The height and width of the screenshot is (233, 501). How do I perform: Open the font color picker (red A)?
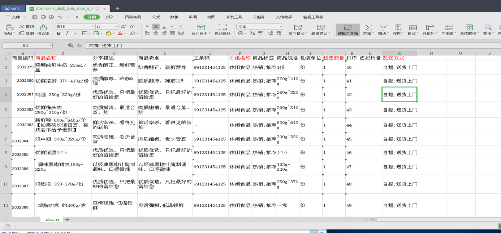[x=120, y=33]
